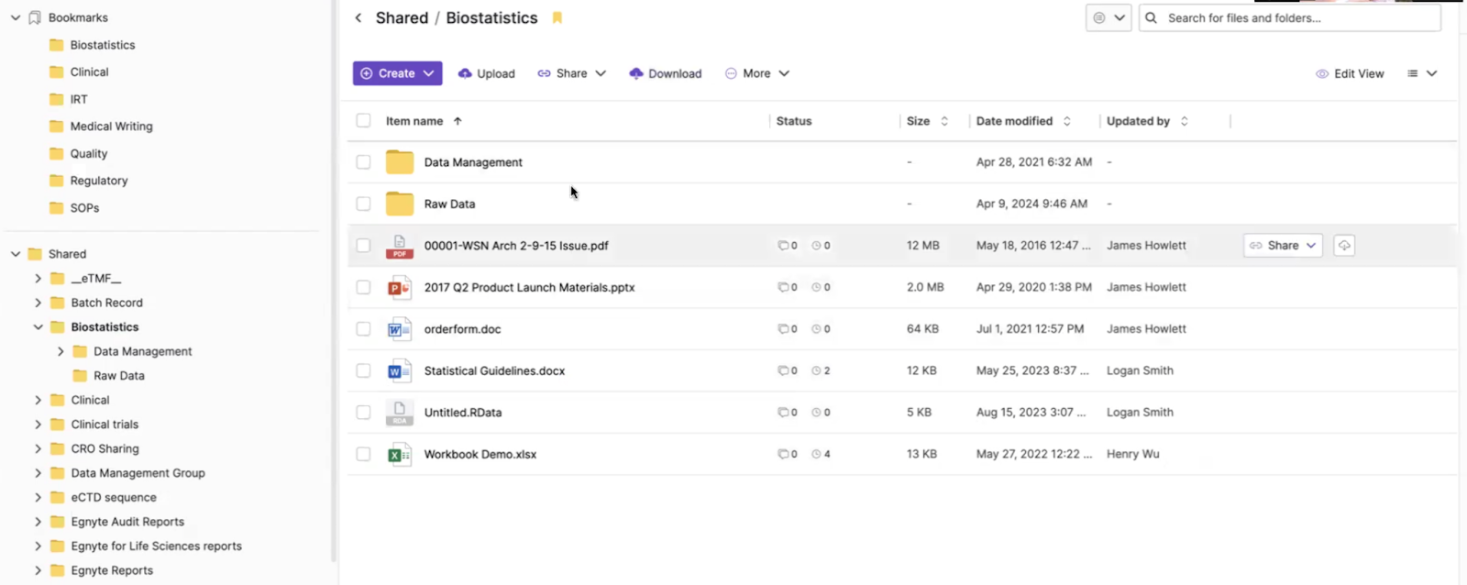Expand the CRO Sharing folder in the tree

coord(39,449)
